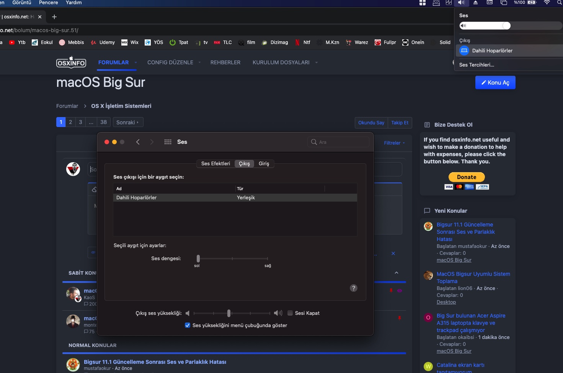This screenshot has height=373, width=563.
Task: Click the output volume slider handle
Action: [229, 313]
